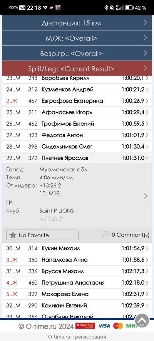Select Петрушина Анастасия result row
The height and width of the screenshot is (341, 154).
(x=77, y=283)
